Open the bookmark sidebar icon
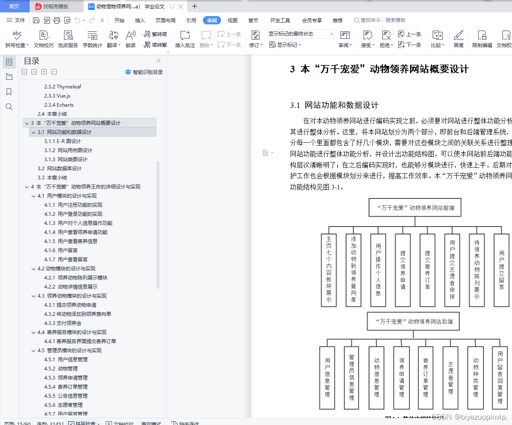 click(x=9, y=92)
